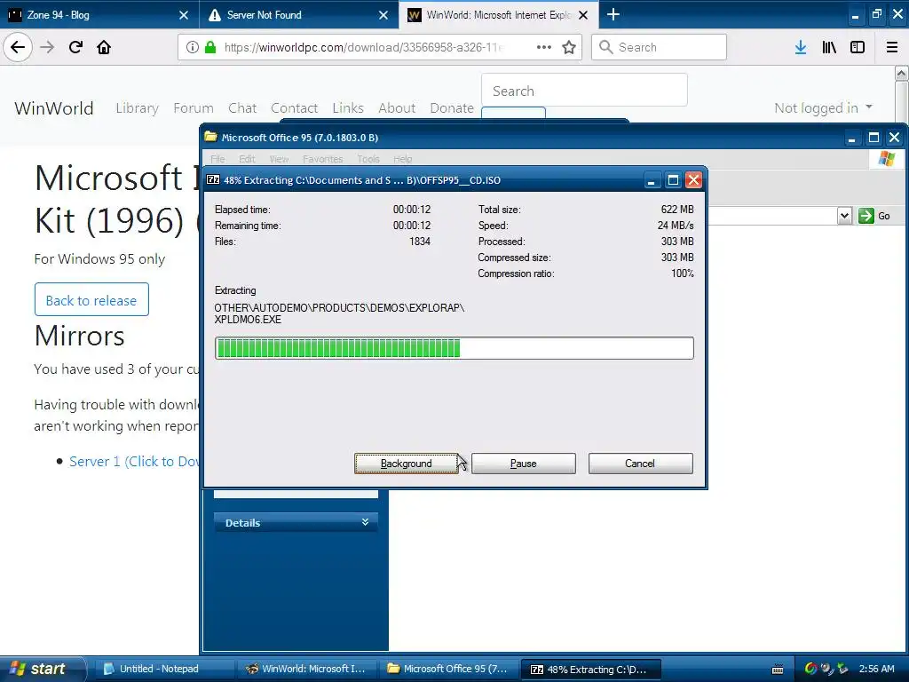Open the Edit menu in Explorer window

coord(247,159)
